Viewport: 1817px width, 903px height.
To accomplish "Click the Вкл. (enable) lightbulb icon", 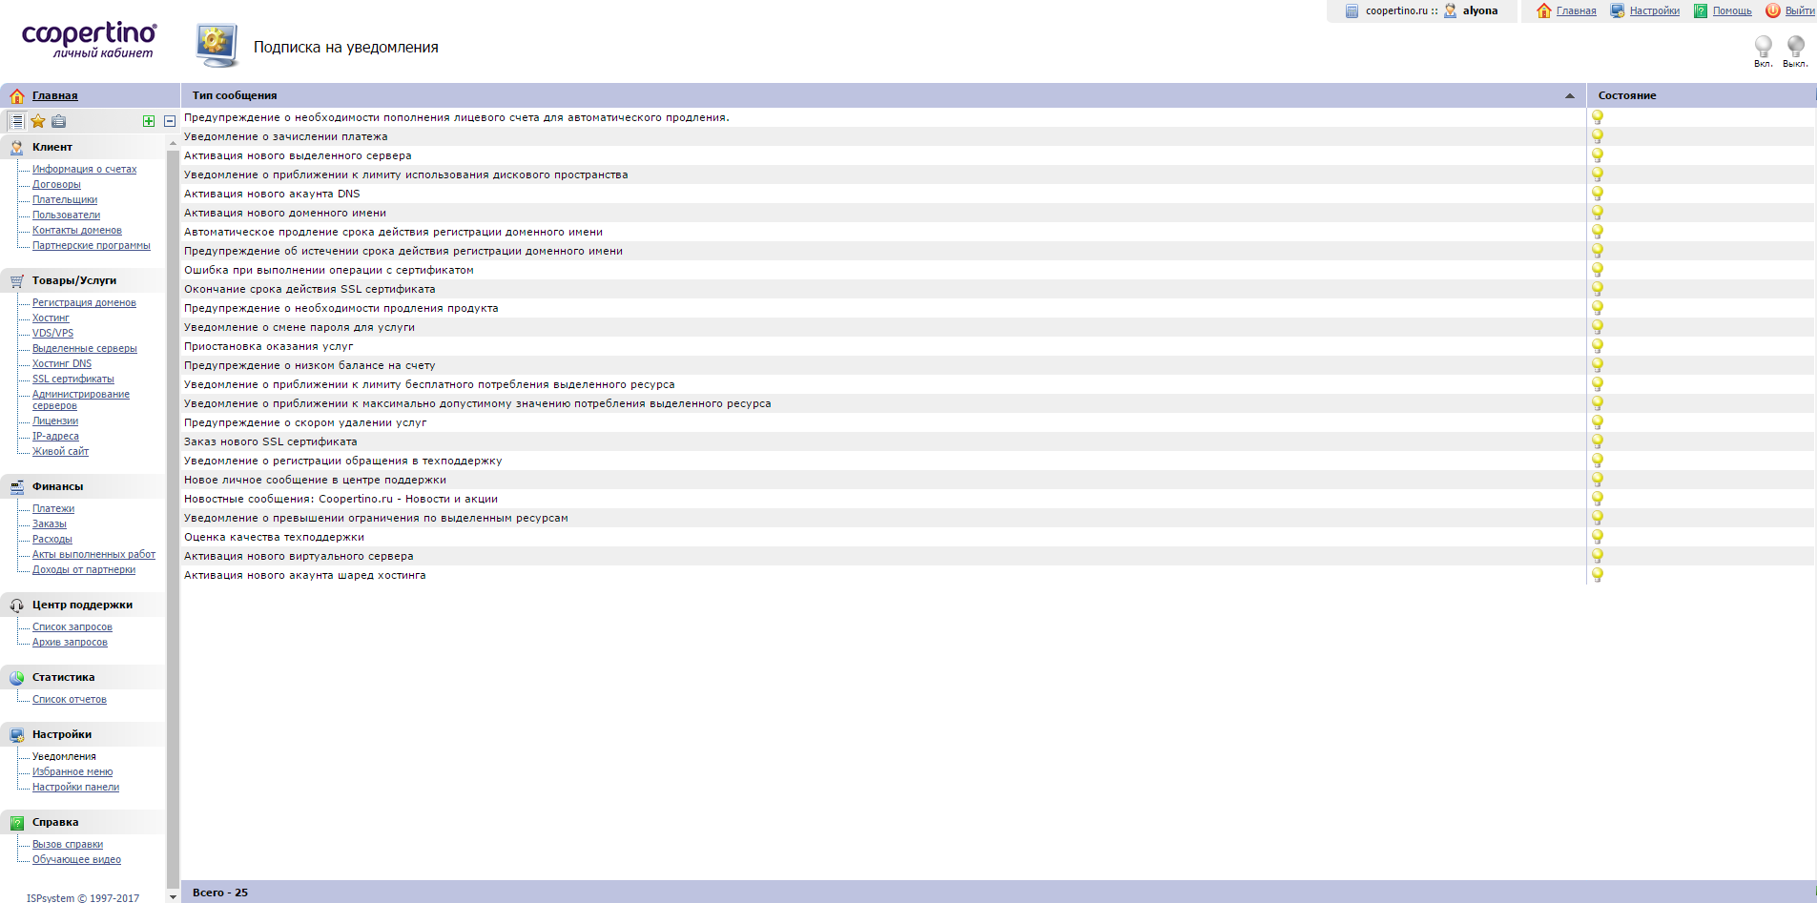I will (x=1763, y=46).
